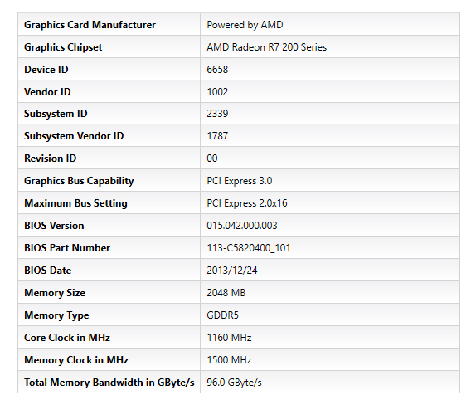Select the Vendor ID label

coord(47,92)
